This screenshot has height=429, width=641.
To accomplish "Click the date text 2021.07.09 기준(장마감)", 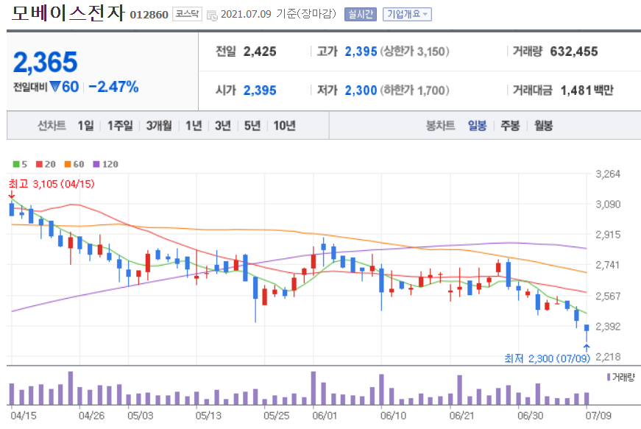I will pyautogui.click(x=278, y=14).
